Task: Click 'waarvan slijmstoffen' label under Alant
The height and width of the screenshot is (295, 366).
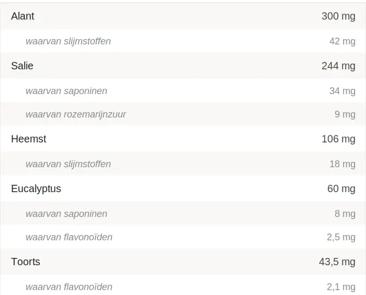Action: 68,41
